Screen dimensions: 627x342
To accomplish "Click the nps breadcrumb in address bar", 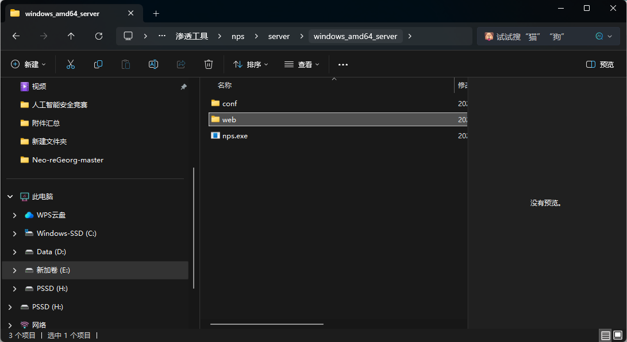I will (238, 36).
